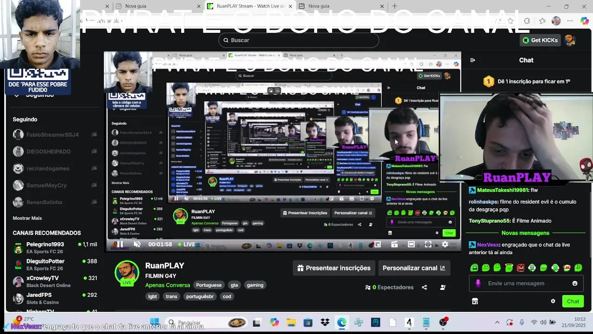Select the gta tag

point(234,285)
